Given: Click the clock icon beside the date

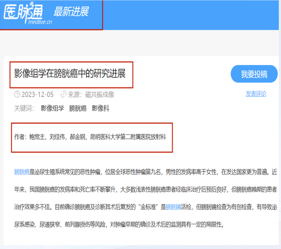Looking at the screenshot, I should click(17, 94).
